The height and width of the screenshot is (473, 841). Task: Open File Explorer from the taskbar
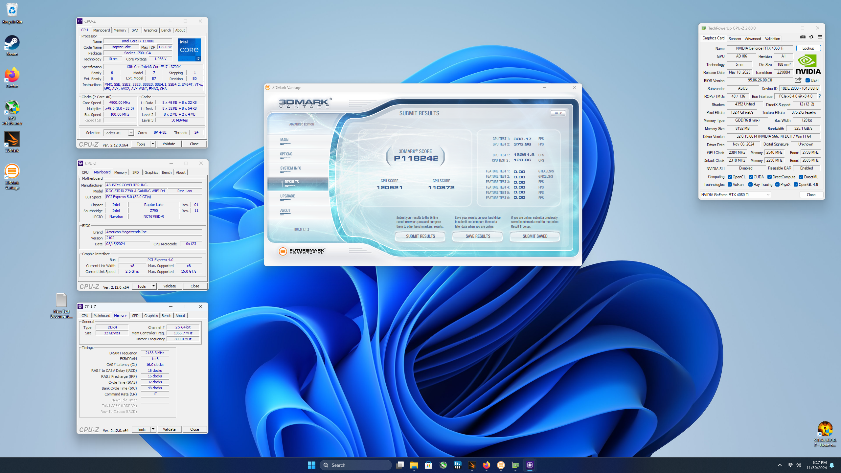414,465
